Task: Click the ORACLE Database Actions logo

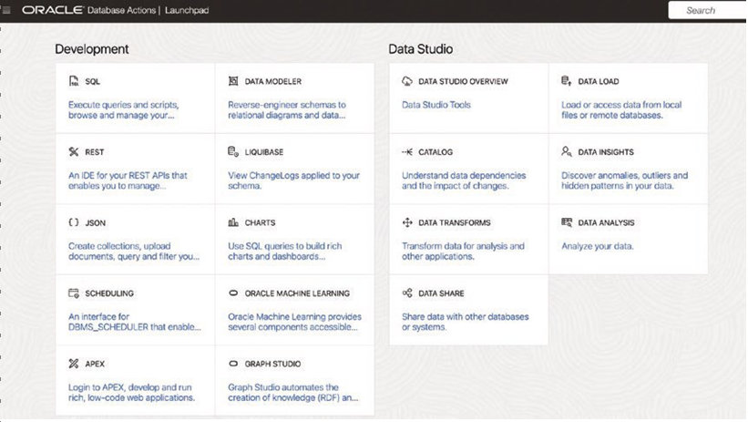Action: pos(88,10)
